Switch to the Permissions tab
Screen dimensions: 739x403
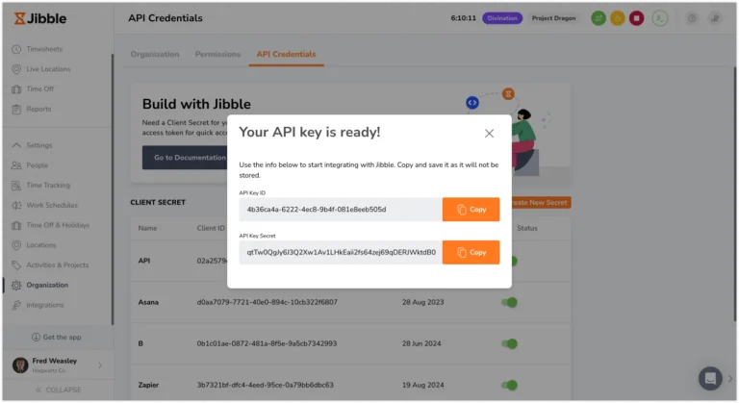217,54
